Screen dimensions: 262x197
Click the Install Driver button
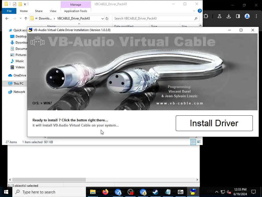coord(214,123)
